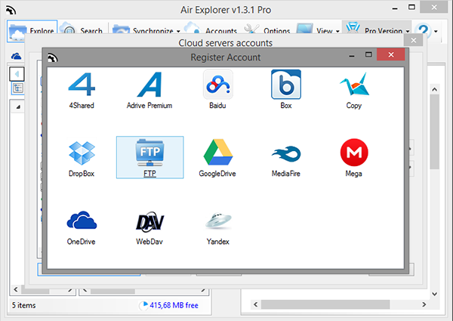Select the Yandex disk icon
453x321 pixels.
218,221
